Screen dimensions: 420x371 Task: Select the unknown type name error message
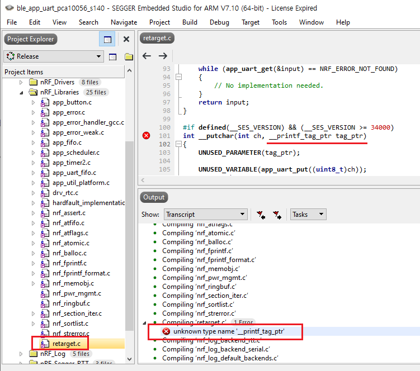click(x=229, y=331)
